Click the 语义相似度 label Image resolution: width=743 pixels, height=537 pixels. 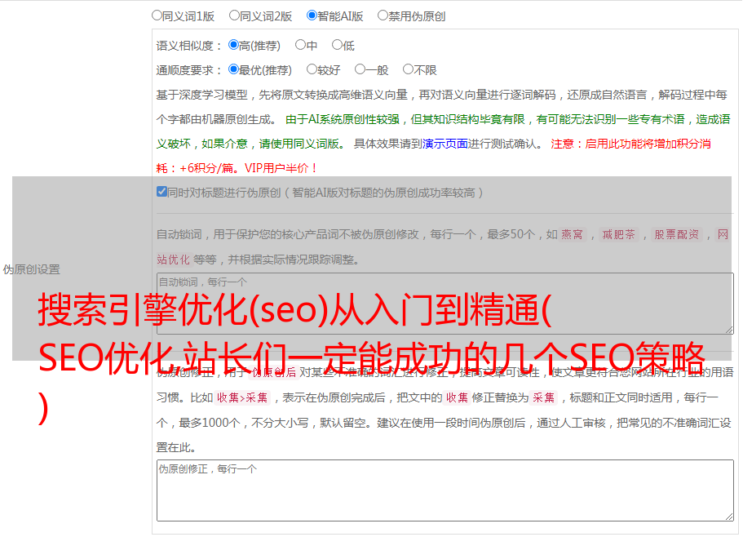189,46
